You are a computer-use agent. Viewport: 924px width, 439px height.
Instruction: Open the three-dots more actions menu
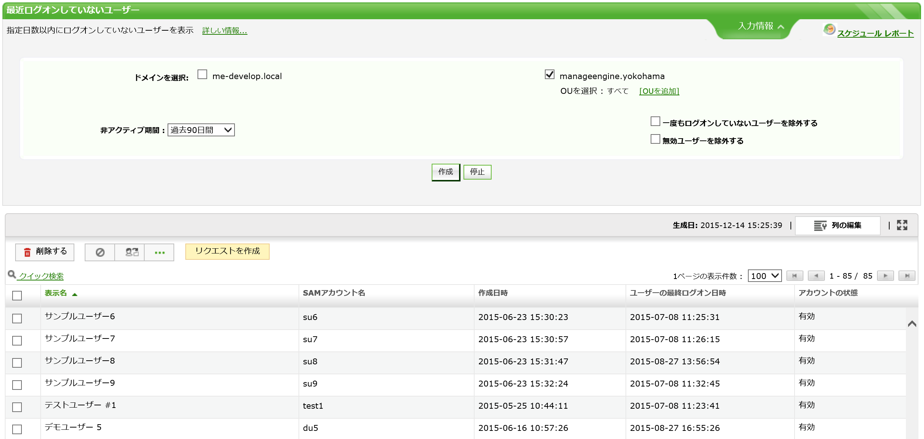[x=159, y=253]
